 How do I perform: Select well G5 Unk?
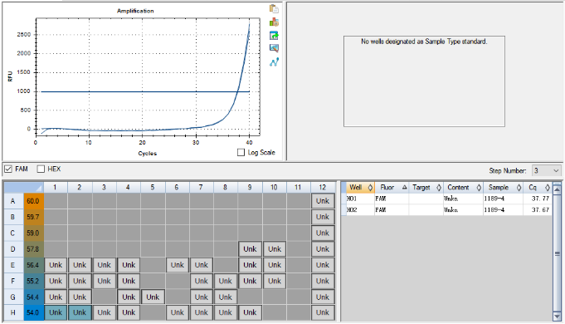pyautogui.click(x=153, y=297)
